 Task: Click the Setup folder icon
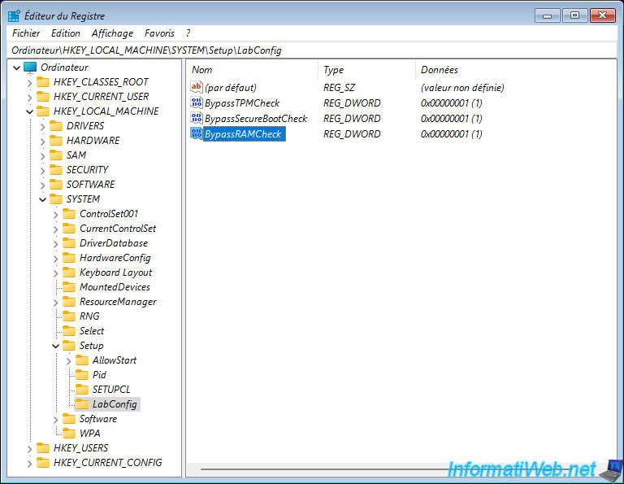[x=69, y=346]
